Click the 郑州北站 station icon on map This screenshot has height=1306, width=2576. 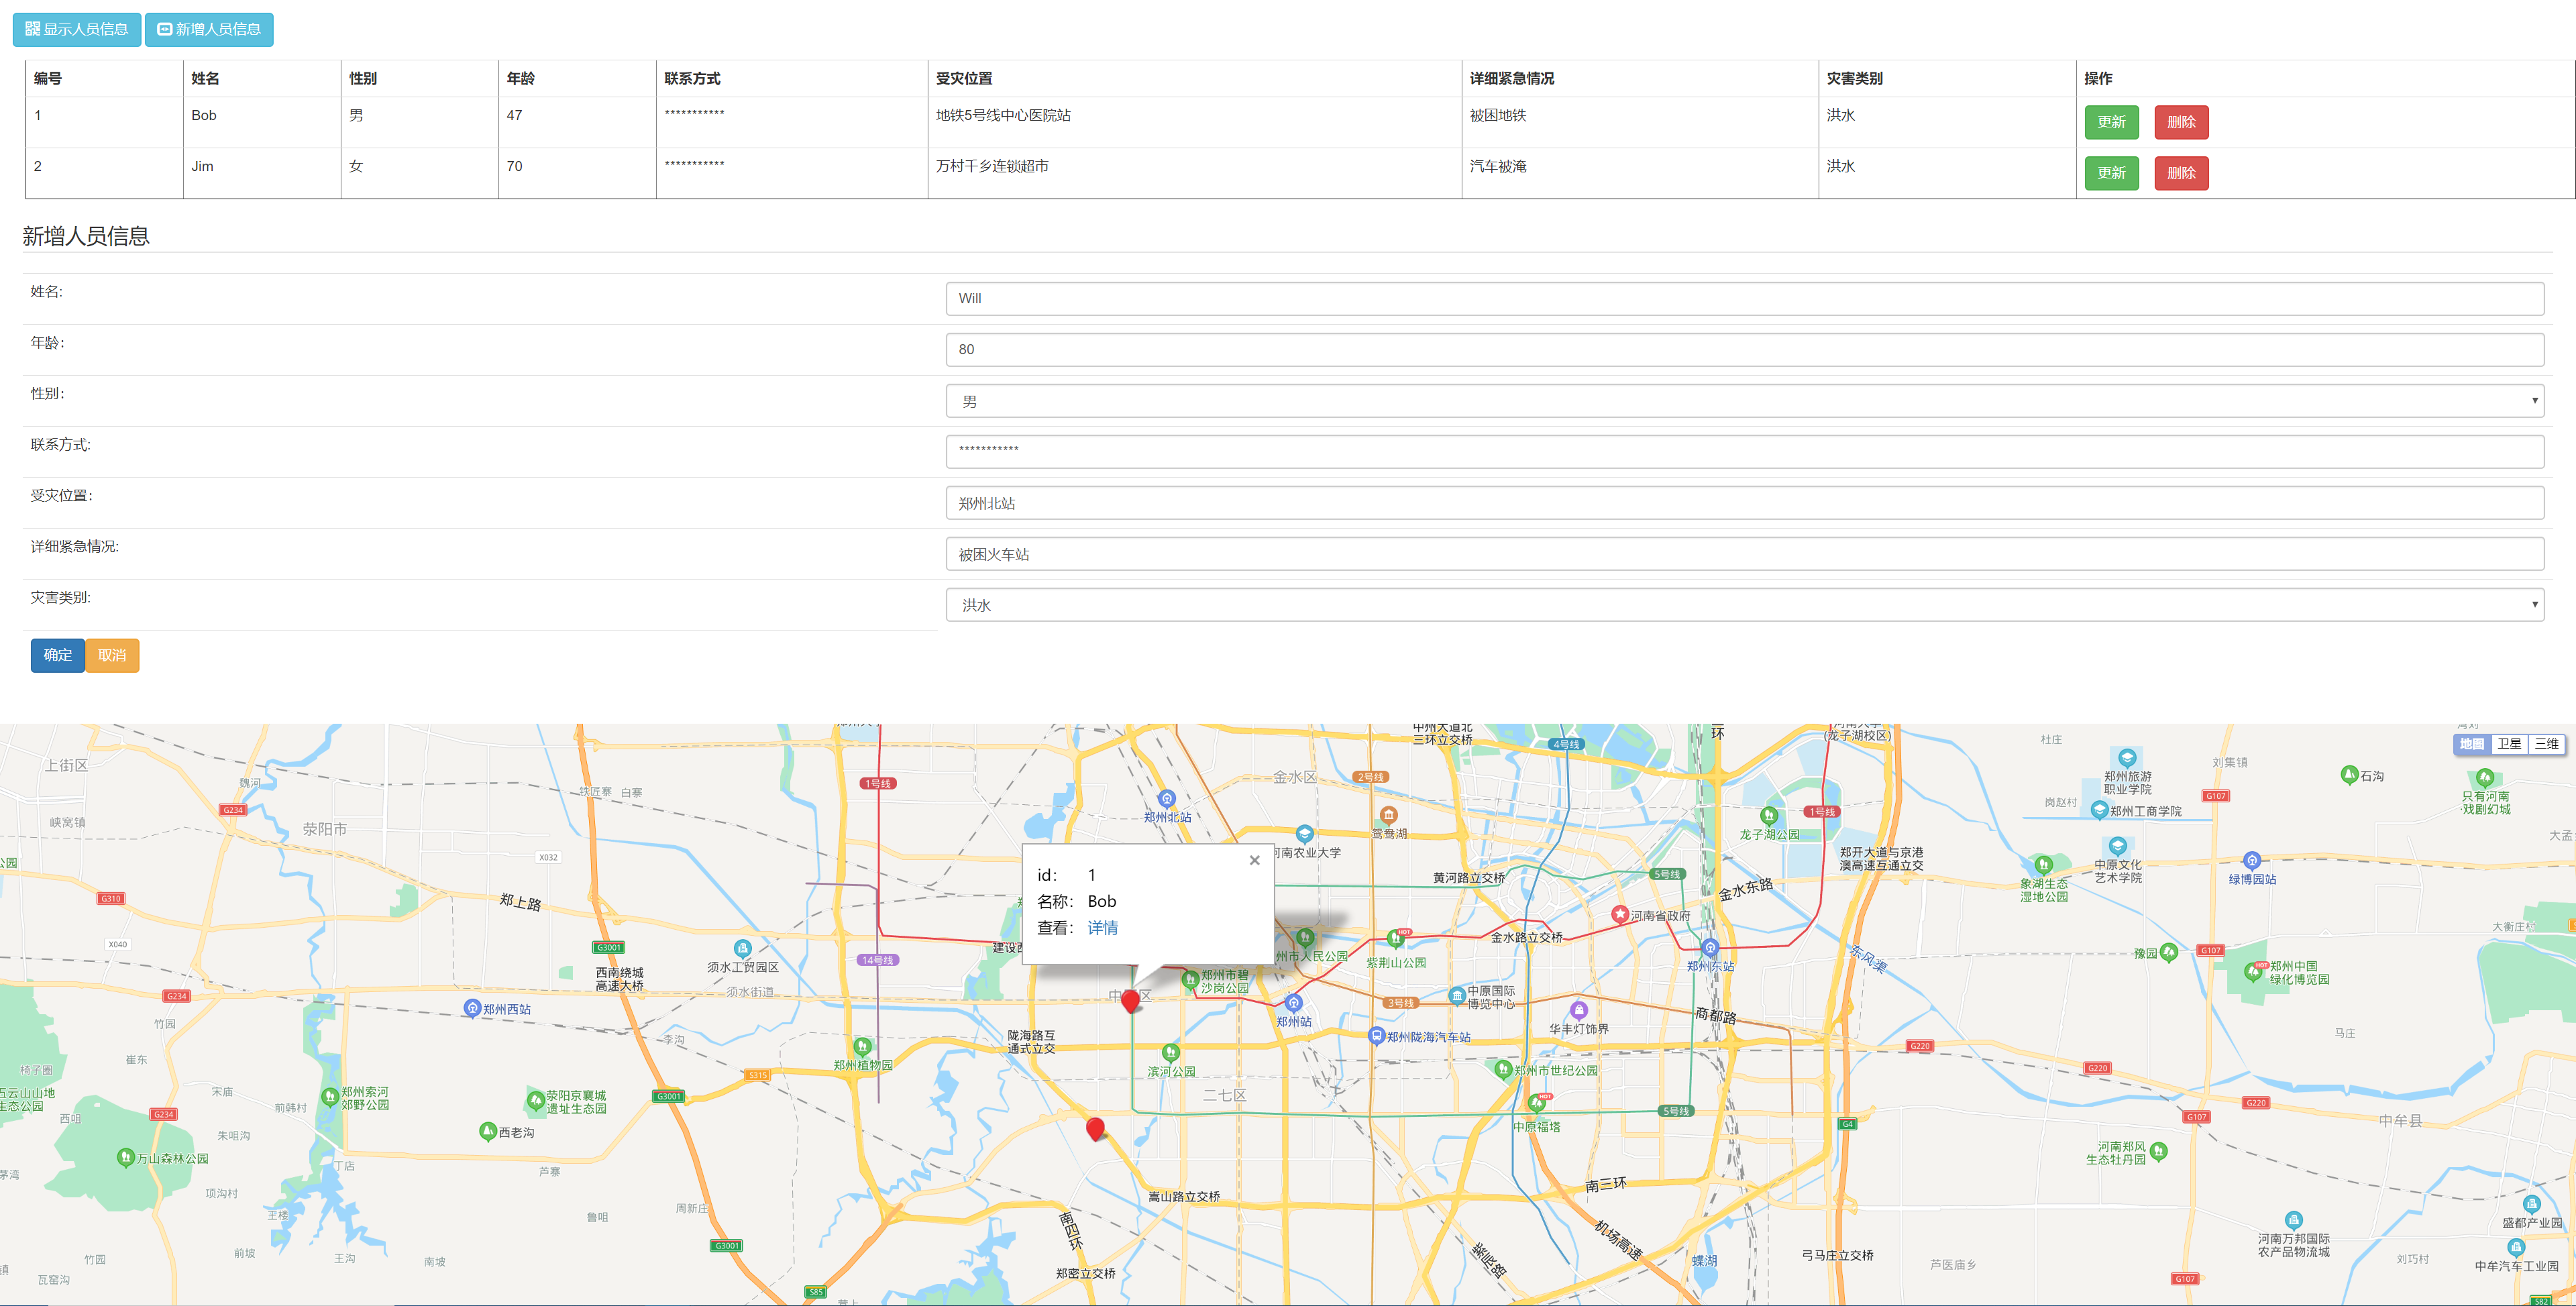tap(1166, 799)
